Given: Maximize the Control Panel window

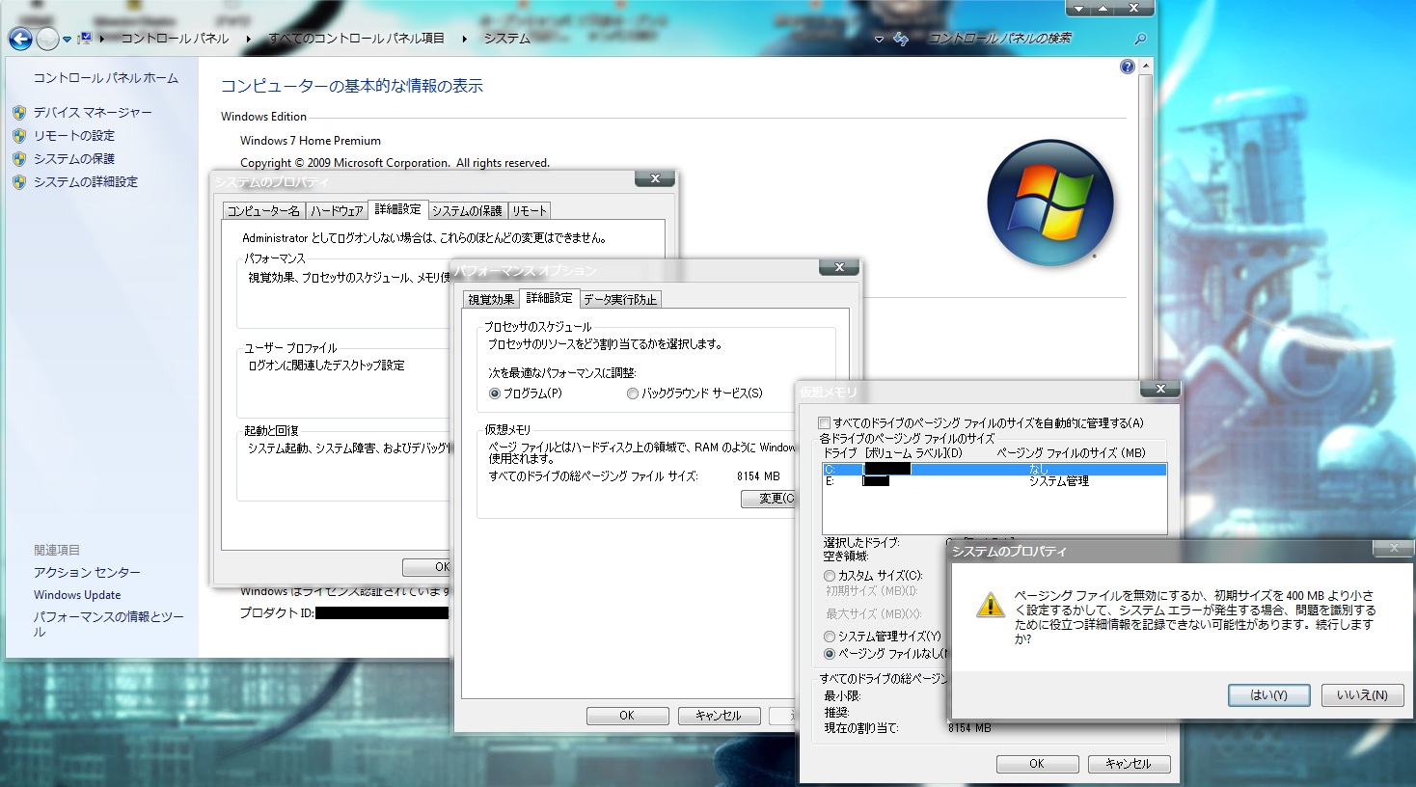Looking at the screenshot, I should click(x=1103, y=8).
